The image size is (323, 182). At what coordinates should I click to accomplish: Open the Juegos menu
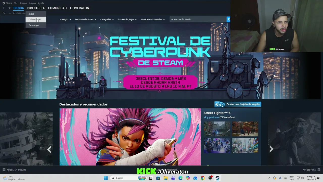(32, 3)
